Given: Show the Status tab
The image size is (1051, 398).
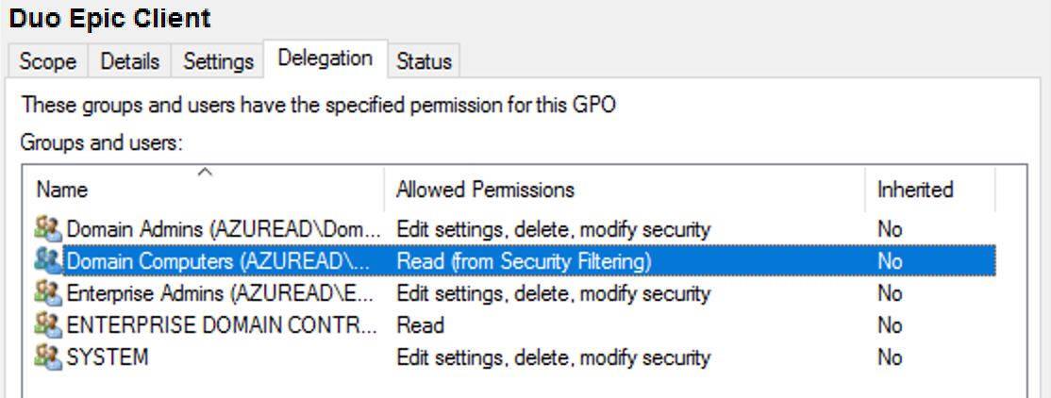Looking at the screenshot, I should pos(424,61).
